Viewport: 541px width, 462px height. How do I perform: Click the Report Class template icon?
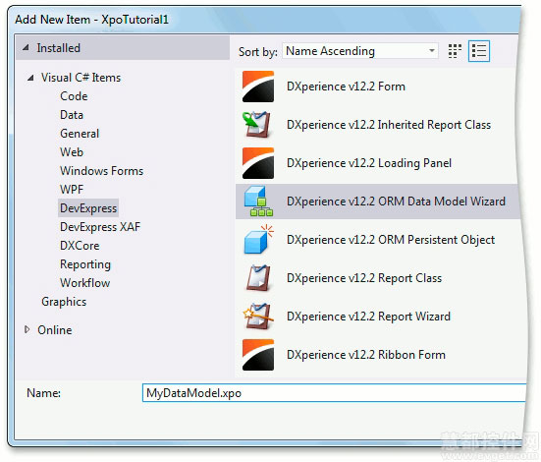[x=258, y=278]
